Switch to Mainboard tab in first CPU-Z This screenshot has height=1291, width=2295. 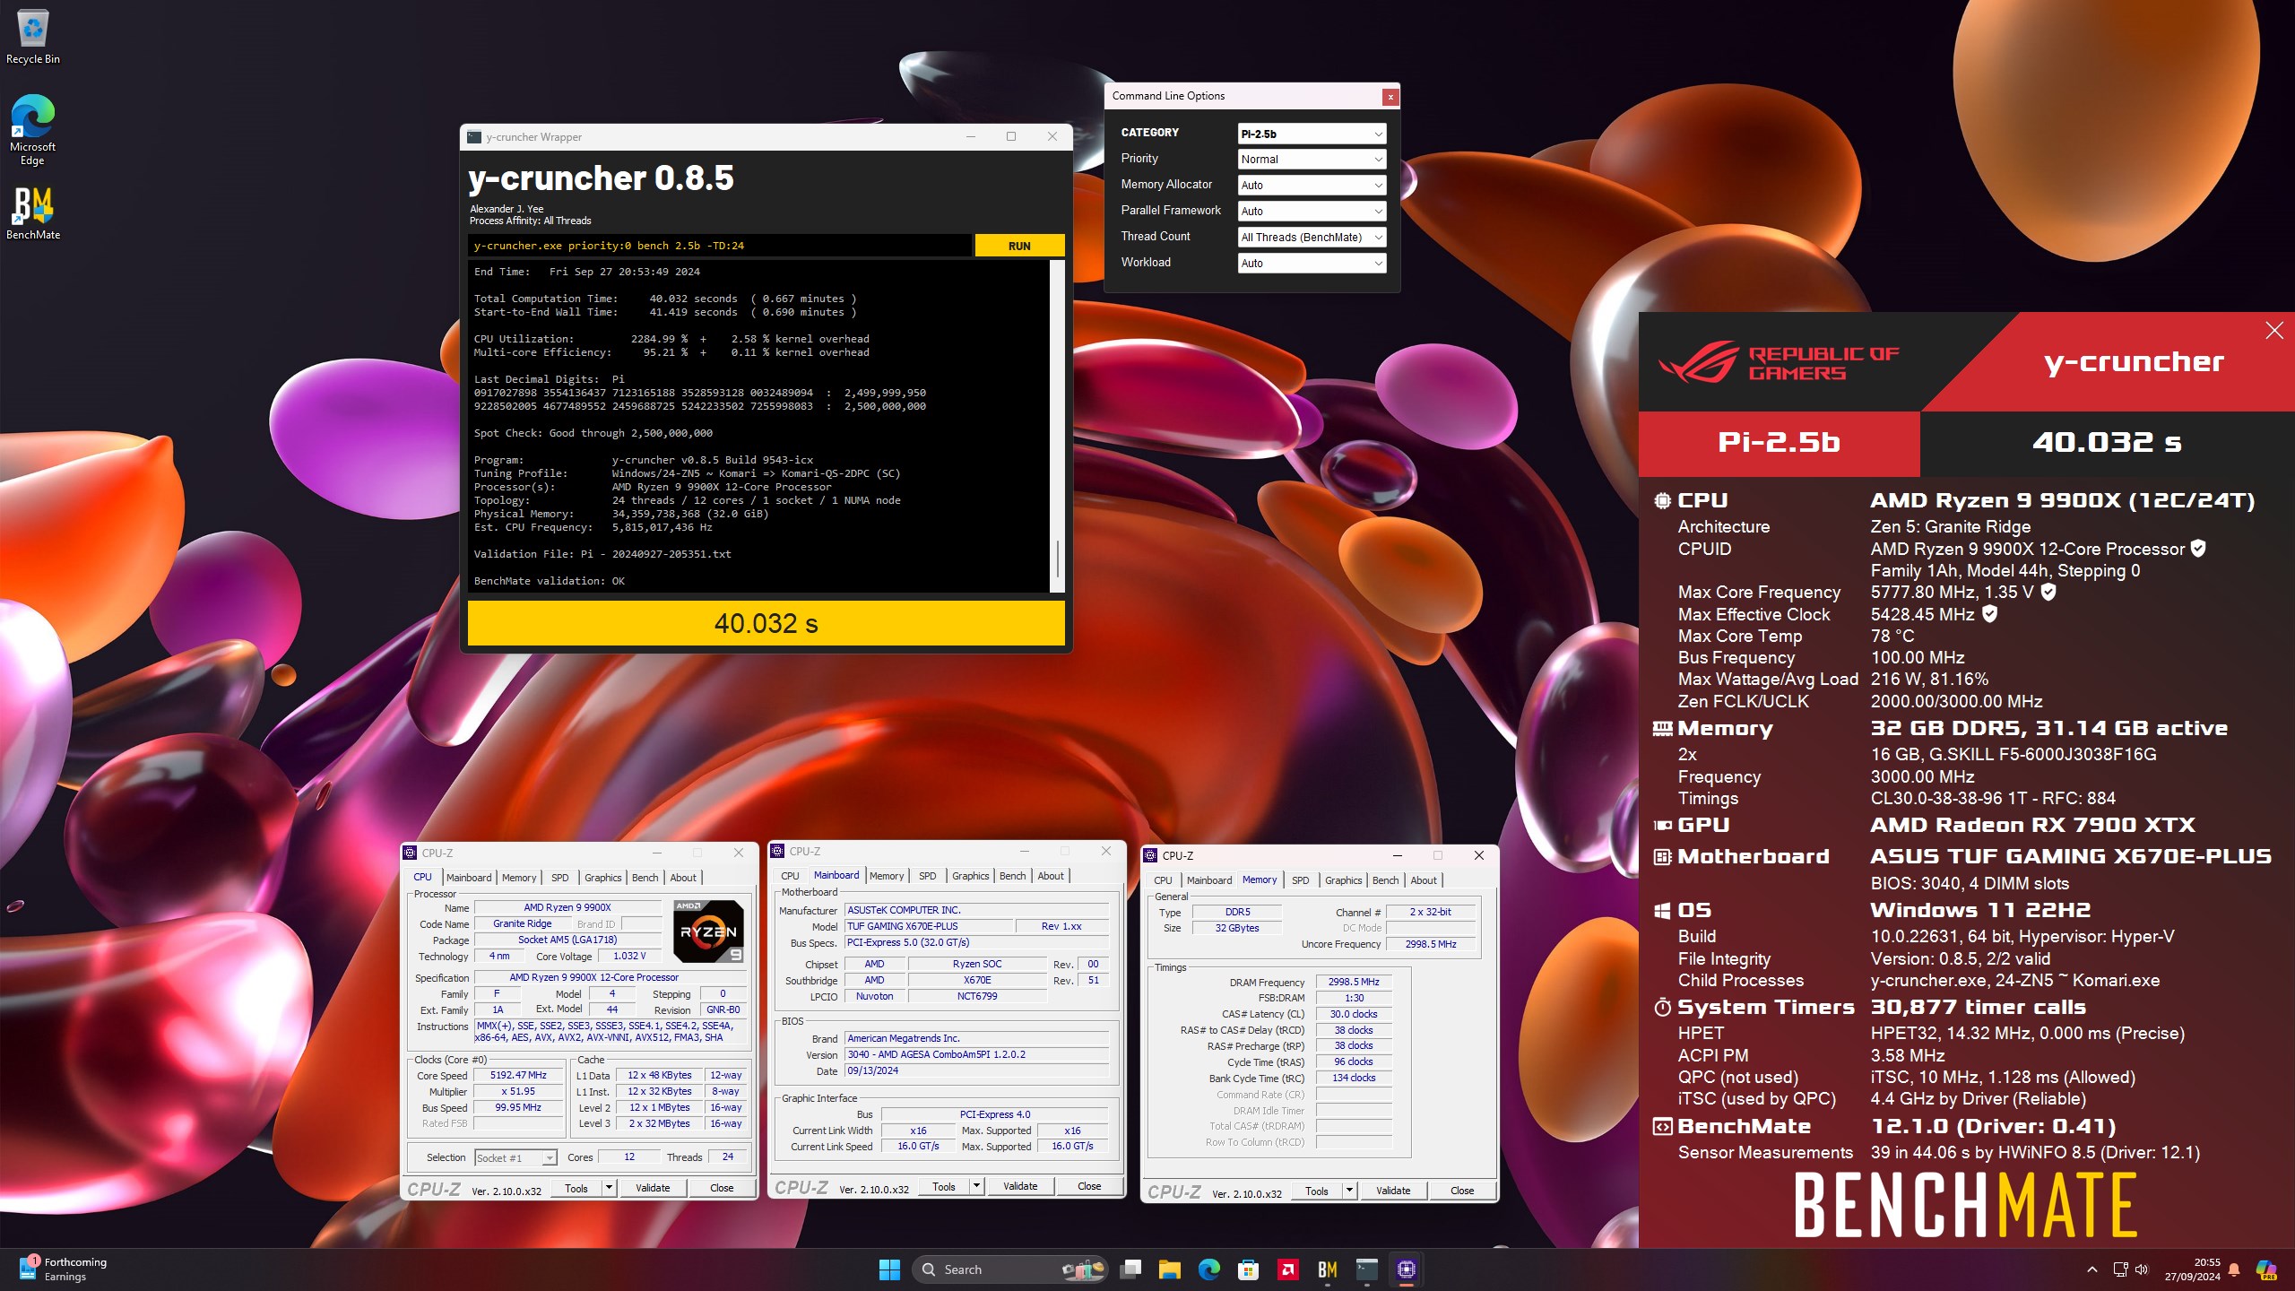point(469,878)
